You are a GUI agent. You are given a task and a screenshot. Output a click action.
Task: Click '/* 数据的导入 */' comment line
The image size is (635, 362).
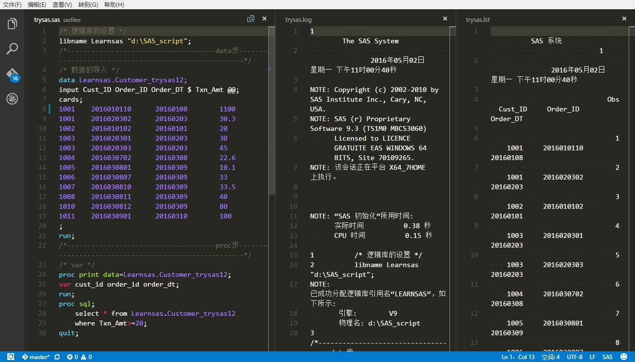point(89,70)
